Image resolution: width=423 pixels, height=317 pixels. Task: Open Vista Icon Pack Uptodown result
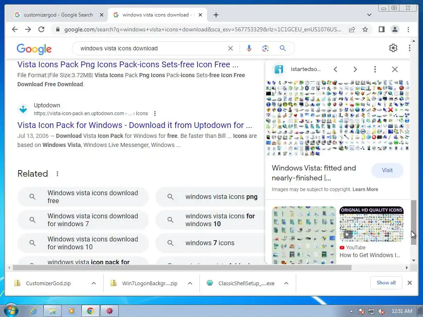pos(135,125)
